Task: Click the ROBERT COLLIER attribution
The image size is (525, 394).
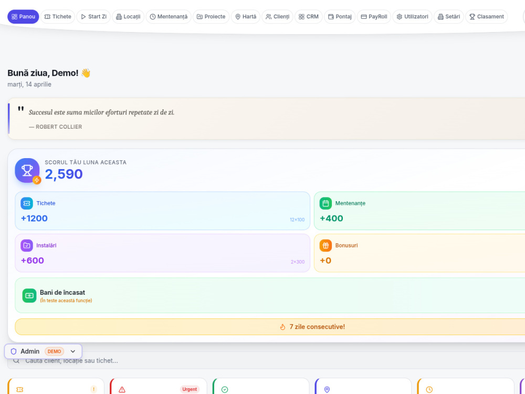Action: [55, 127]
